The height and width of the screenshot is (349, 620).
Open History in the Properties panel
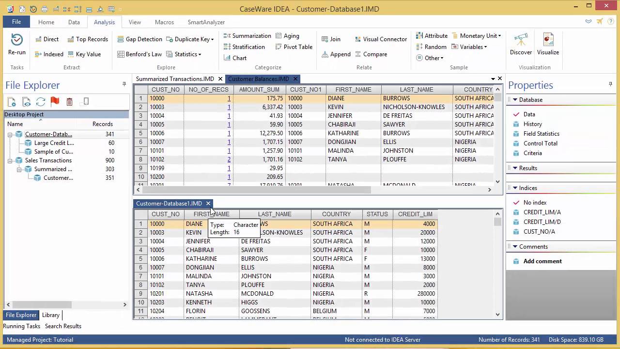point(533,124)
